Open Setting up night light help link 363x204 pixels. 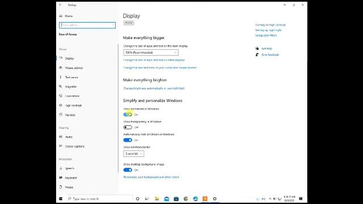tap(268, 30)
